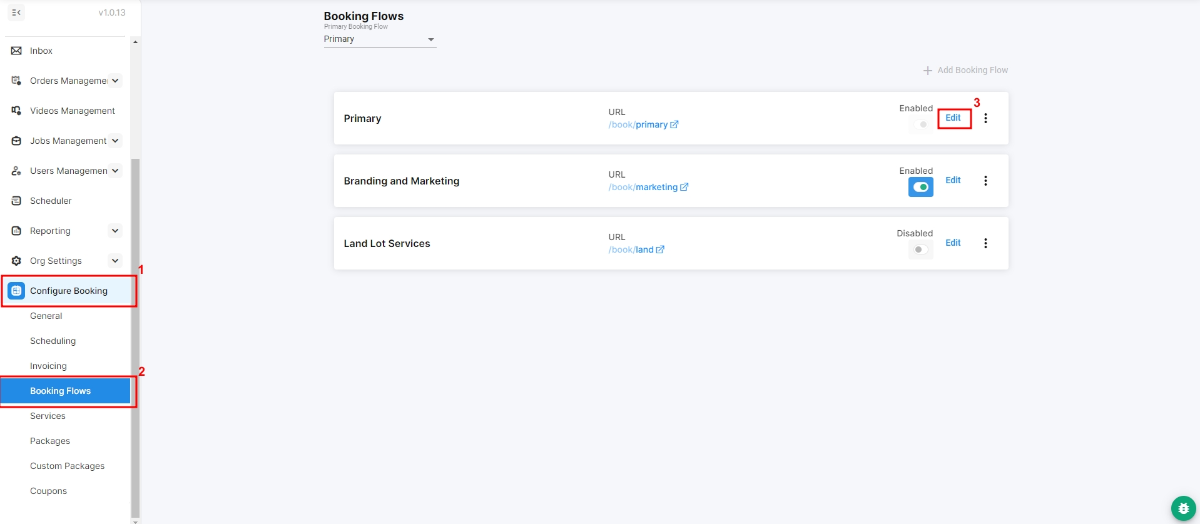Collapse the sidebar with the top-left menu icon
The height and width of the screenshot is (524, 1200).
click(x=16, y=13)
